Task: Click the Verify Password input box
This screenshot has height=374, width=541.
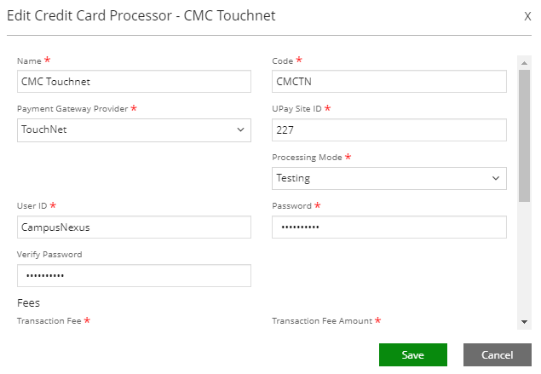Action: pos(134,276)
